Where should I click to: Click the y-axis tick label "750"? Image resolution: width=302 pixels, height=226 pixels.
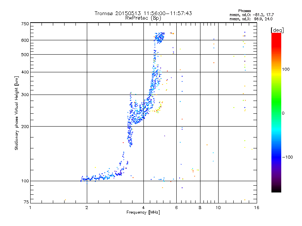25,24
